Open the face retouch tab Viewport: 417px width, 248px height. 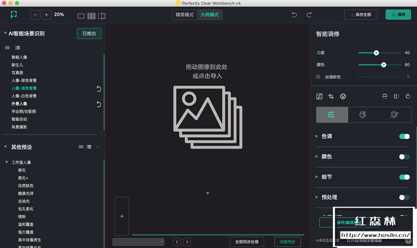pyautogui.click(x=363, y=114)
